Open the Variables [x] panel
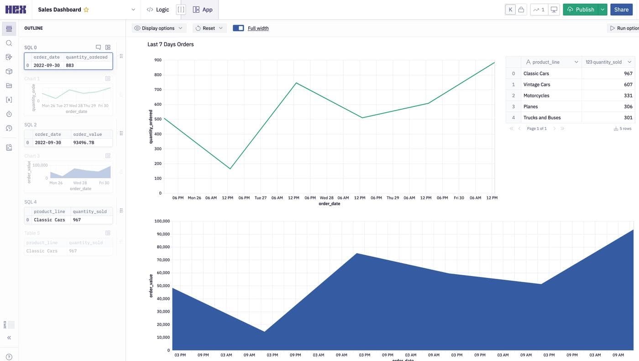Screen dimensions: 639x361 pyautogui.click(x=9, y=100)
